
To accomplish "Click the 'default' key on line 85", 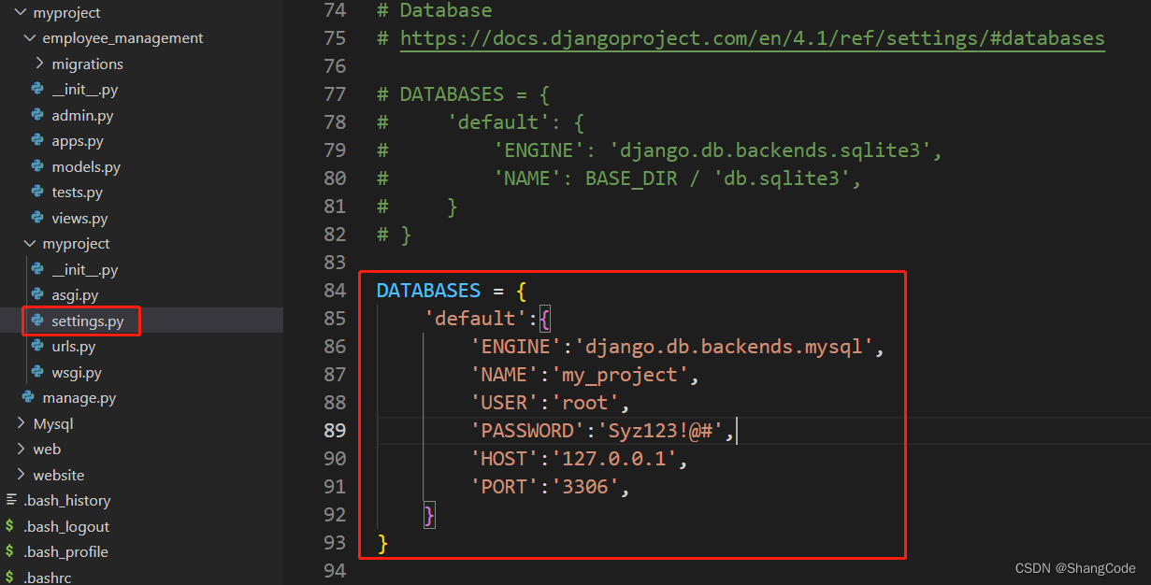I will point(476,319).
